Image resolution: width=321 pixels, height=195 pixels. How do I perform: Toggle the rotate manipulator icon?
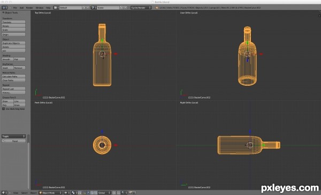pos(92,192)
